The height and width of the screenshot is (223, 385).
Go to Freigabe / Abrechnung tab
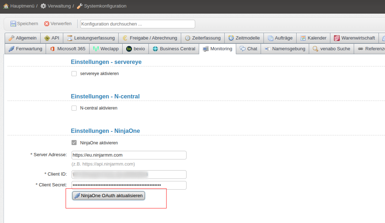(x=150, y=38)
